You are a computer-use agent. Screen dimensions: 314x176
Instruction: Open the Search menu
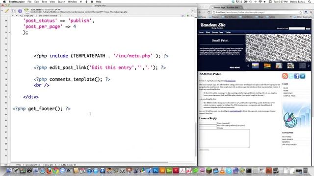click(x=61, y=1)
